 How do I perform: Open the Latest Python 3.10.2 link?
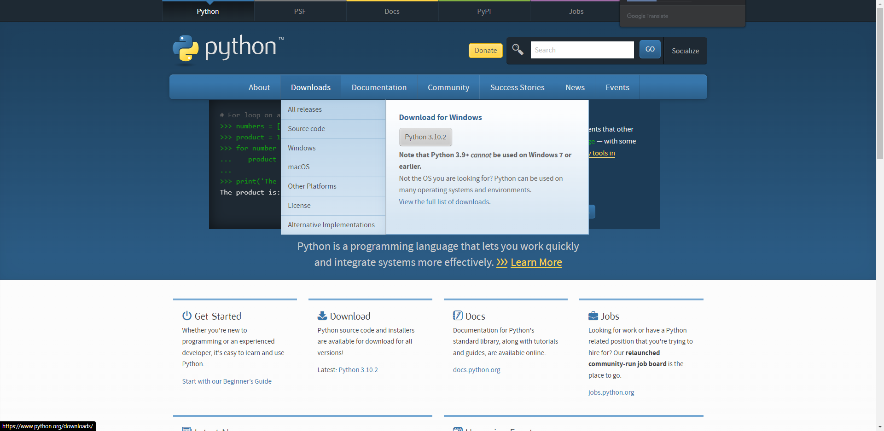click(358, 370)
